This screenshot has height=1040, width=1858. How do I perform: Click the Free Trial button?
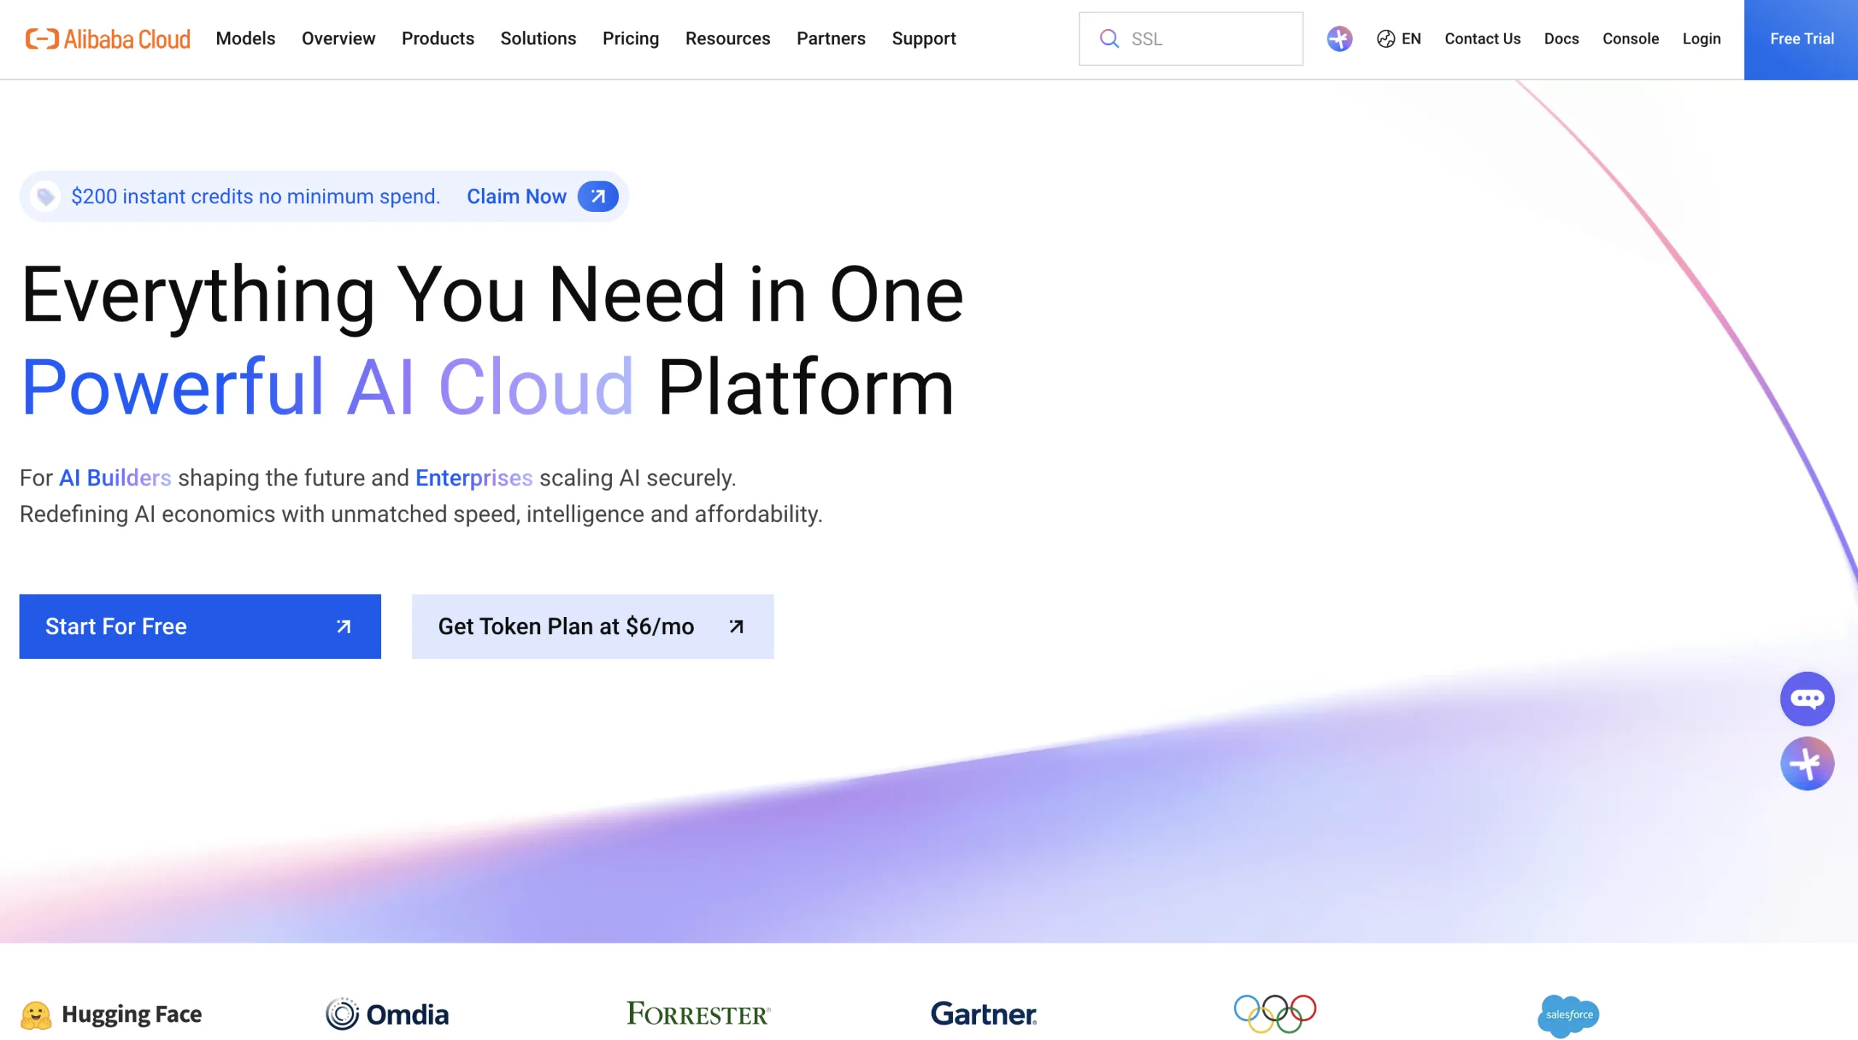click(x=1801, y=39)
